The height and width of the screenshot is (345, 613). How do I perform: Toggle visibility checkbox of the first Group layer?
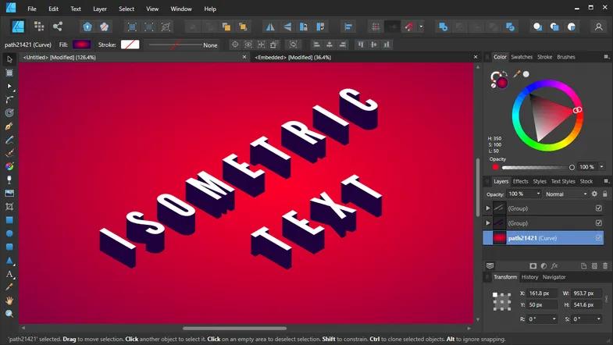click(x=599, y=208)
